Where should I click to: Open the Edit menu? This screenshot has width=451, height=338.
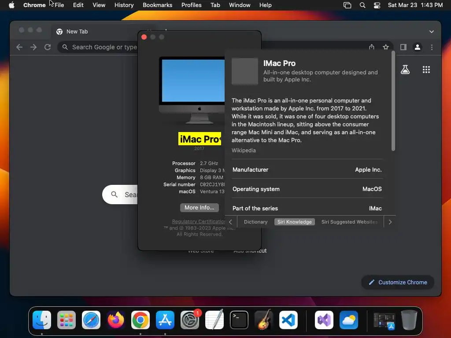[78, 5]
